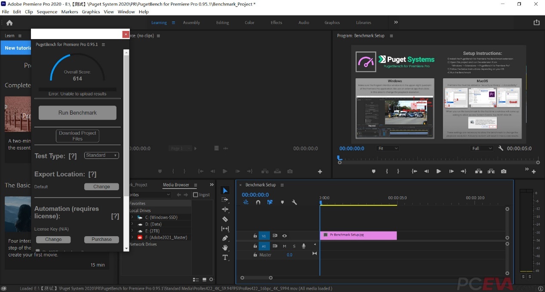545x292 pixels.
Task: Click Mark In in Program Monitor
Action: click(387, 171)
